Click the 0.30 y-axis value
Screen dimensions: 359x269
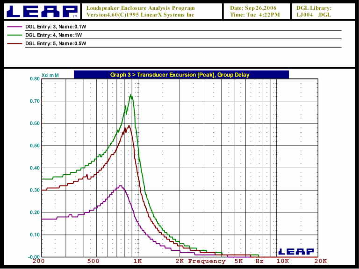click(x=35, y=190)
